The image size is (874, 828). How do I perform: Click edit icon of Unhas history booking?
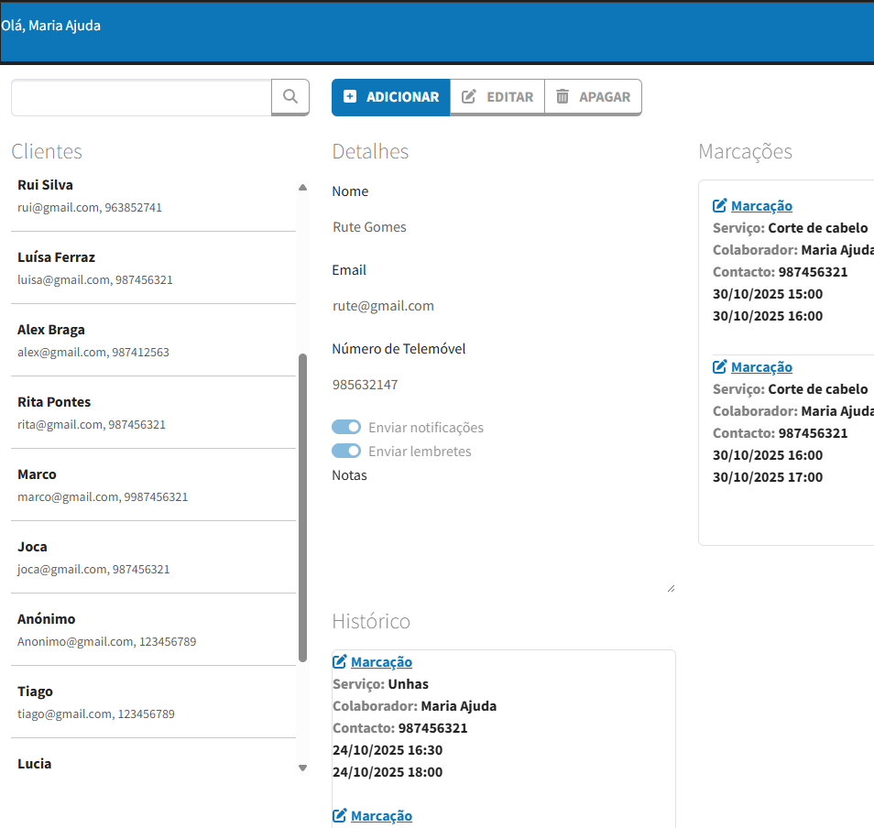[340, 662]
